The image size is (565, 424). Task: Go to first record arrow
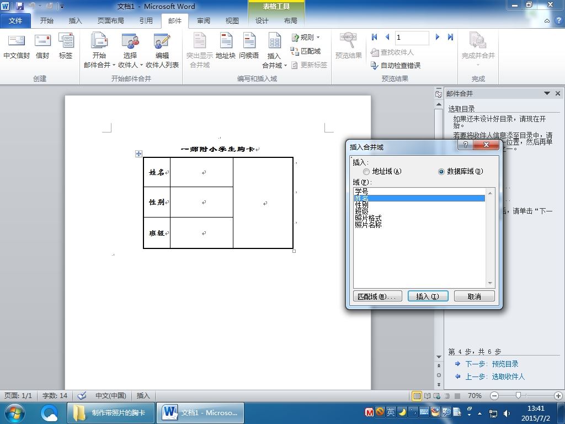coord(375,37)
